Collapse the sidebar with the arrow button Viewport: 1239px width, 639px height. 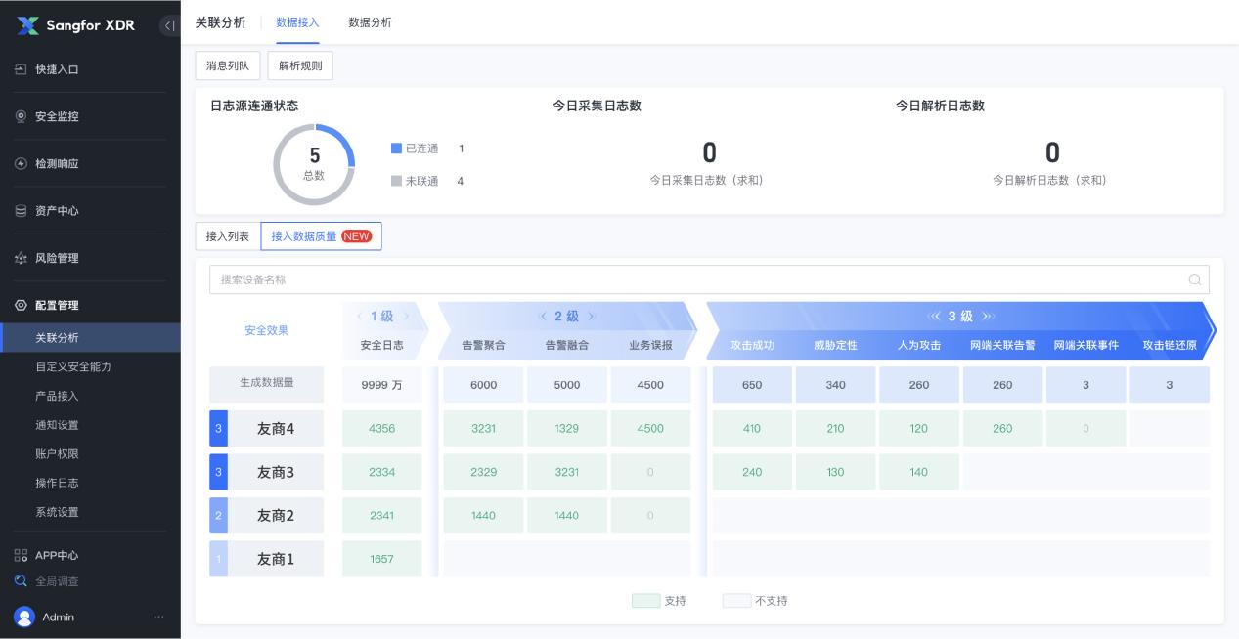tap(169, 25)
